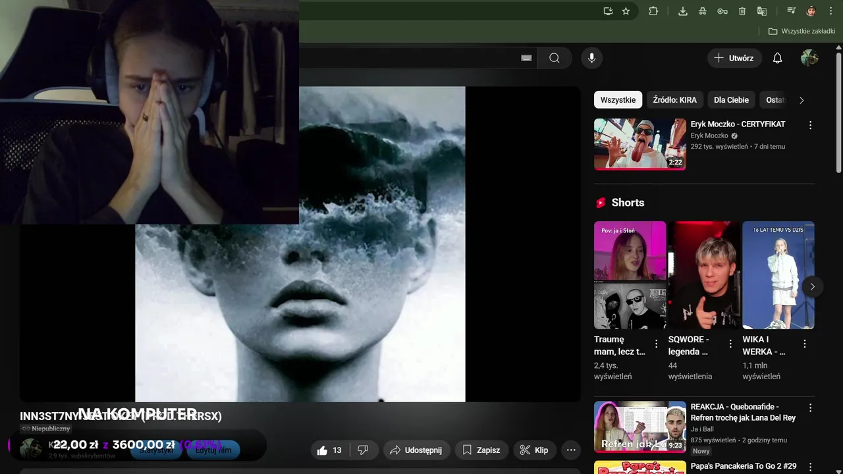Open options for the SQWORE legenda short
This screenshot has height=474, width=843.
click(x=730, y=344)
